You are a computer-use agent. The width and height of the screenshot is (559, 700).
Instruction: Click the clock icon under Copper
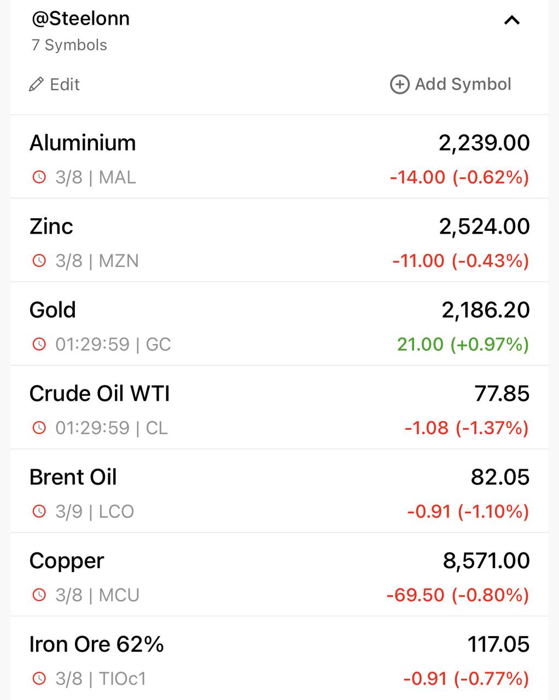[x=39, y=595]
